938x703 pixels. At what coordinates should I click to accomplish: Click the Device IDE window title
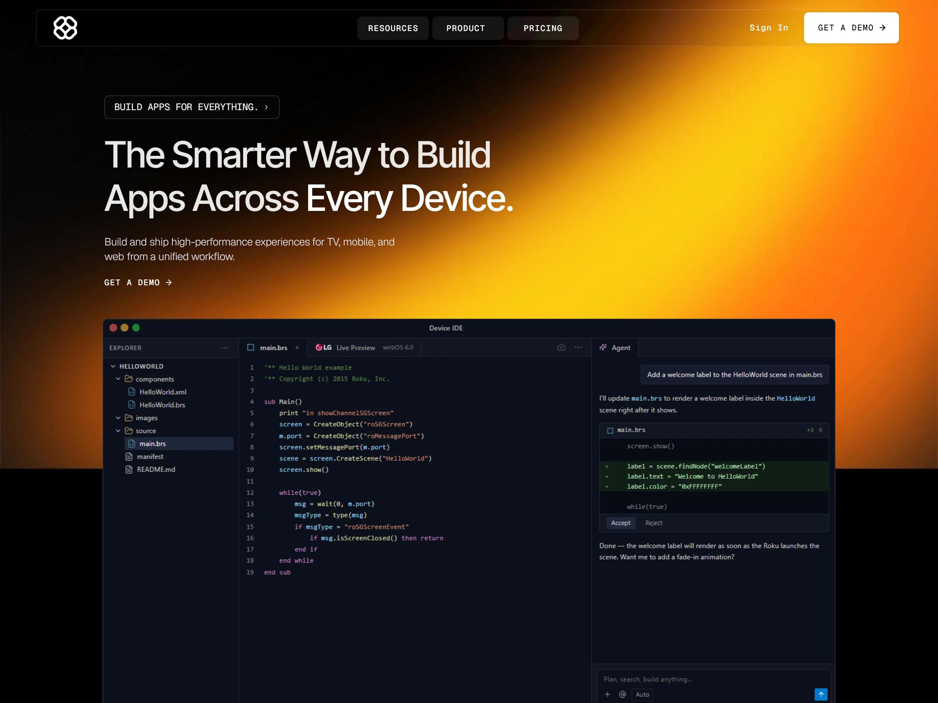[446, 328]
